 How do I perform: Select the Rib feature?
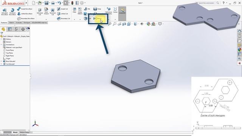point(87,9)
